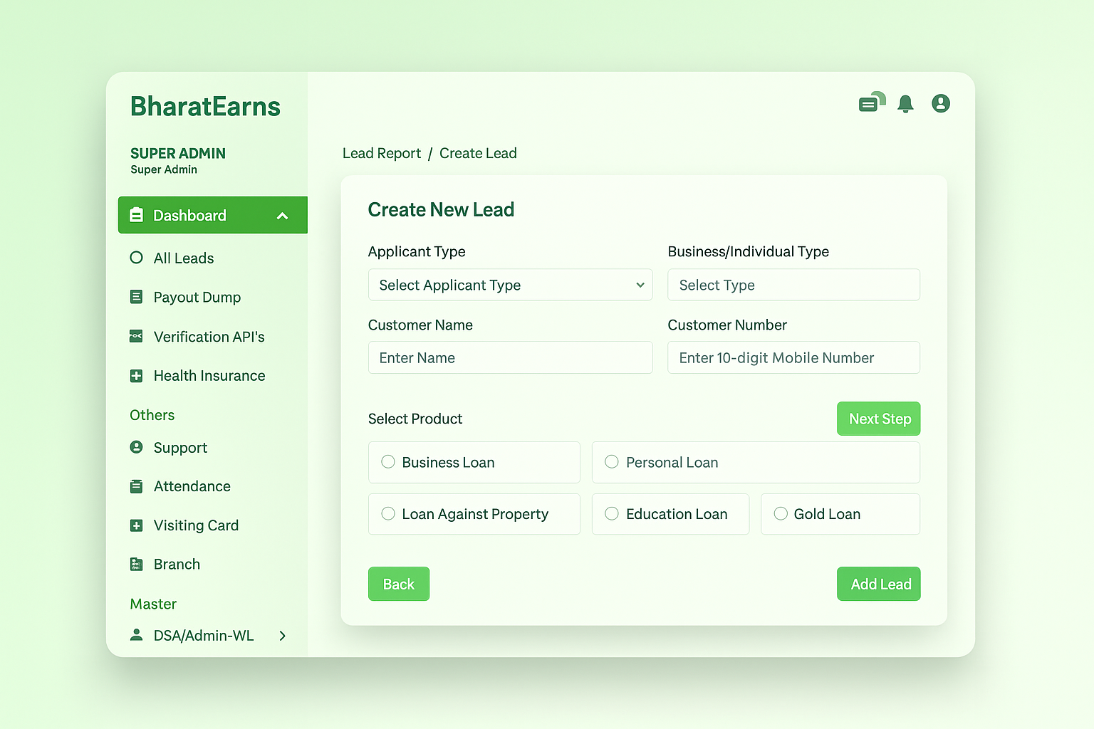This screenshot has width=1094, height=729.
Task: Click the Enter Name customer field
Action: click(510, 357)
